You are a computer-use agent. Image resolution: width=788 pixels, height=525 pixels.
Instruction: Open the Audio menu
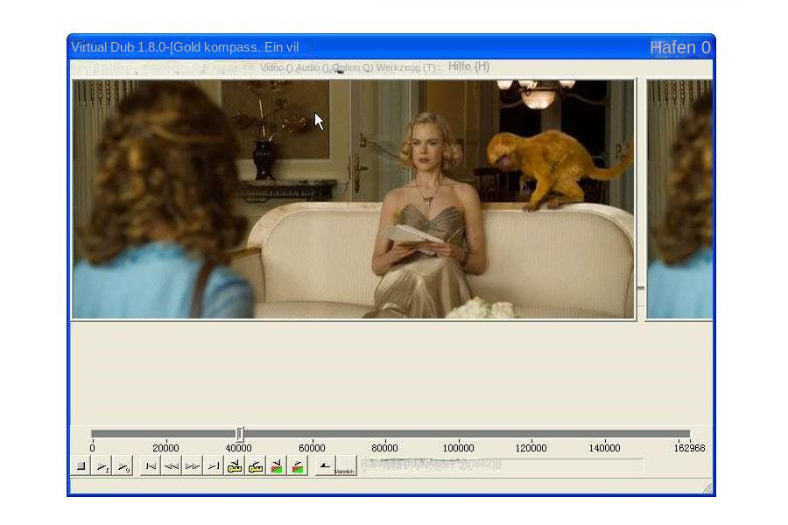pos(312,67)
